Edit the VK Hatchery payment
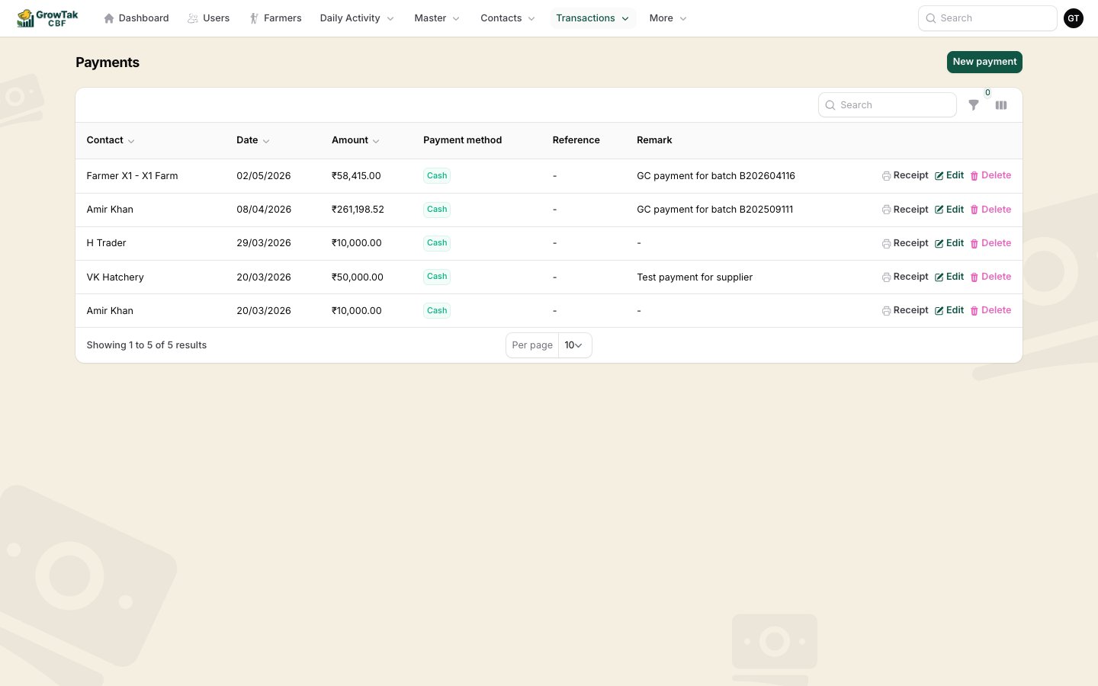 pyautogui.click(x=949, y=277)
